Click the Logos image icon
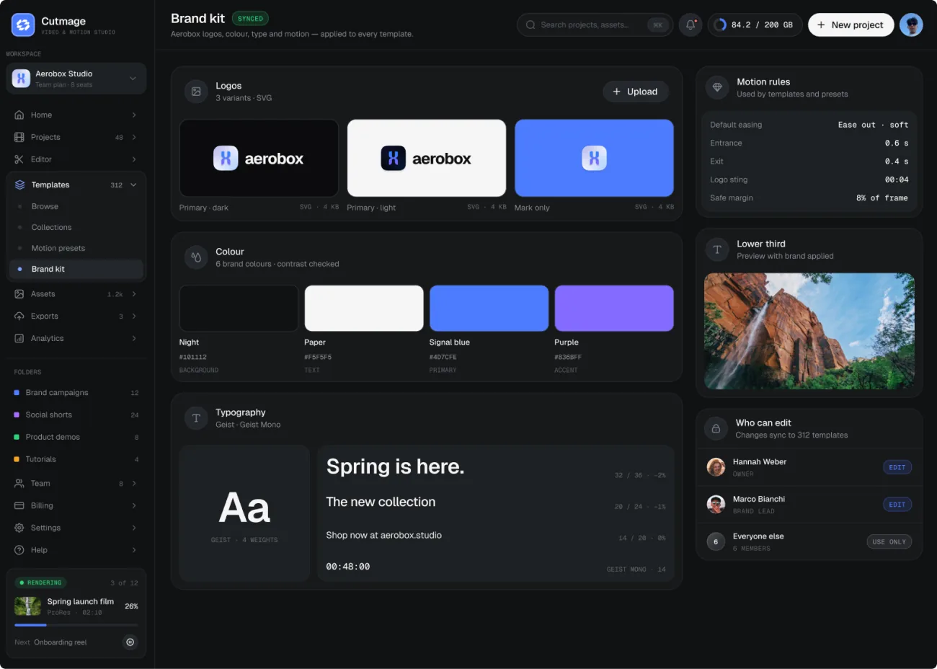The image size is (937, 669). pos(196,92)
